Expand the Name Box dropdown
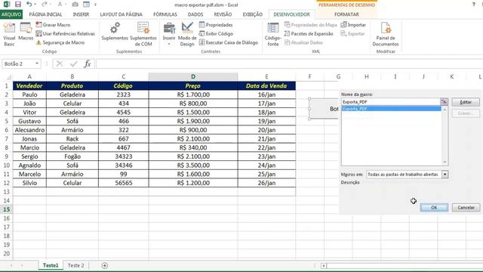The image size is (483, 272). click(37, 63)
